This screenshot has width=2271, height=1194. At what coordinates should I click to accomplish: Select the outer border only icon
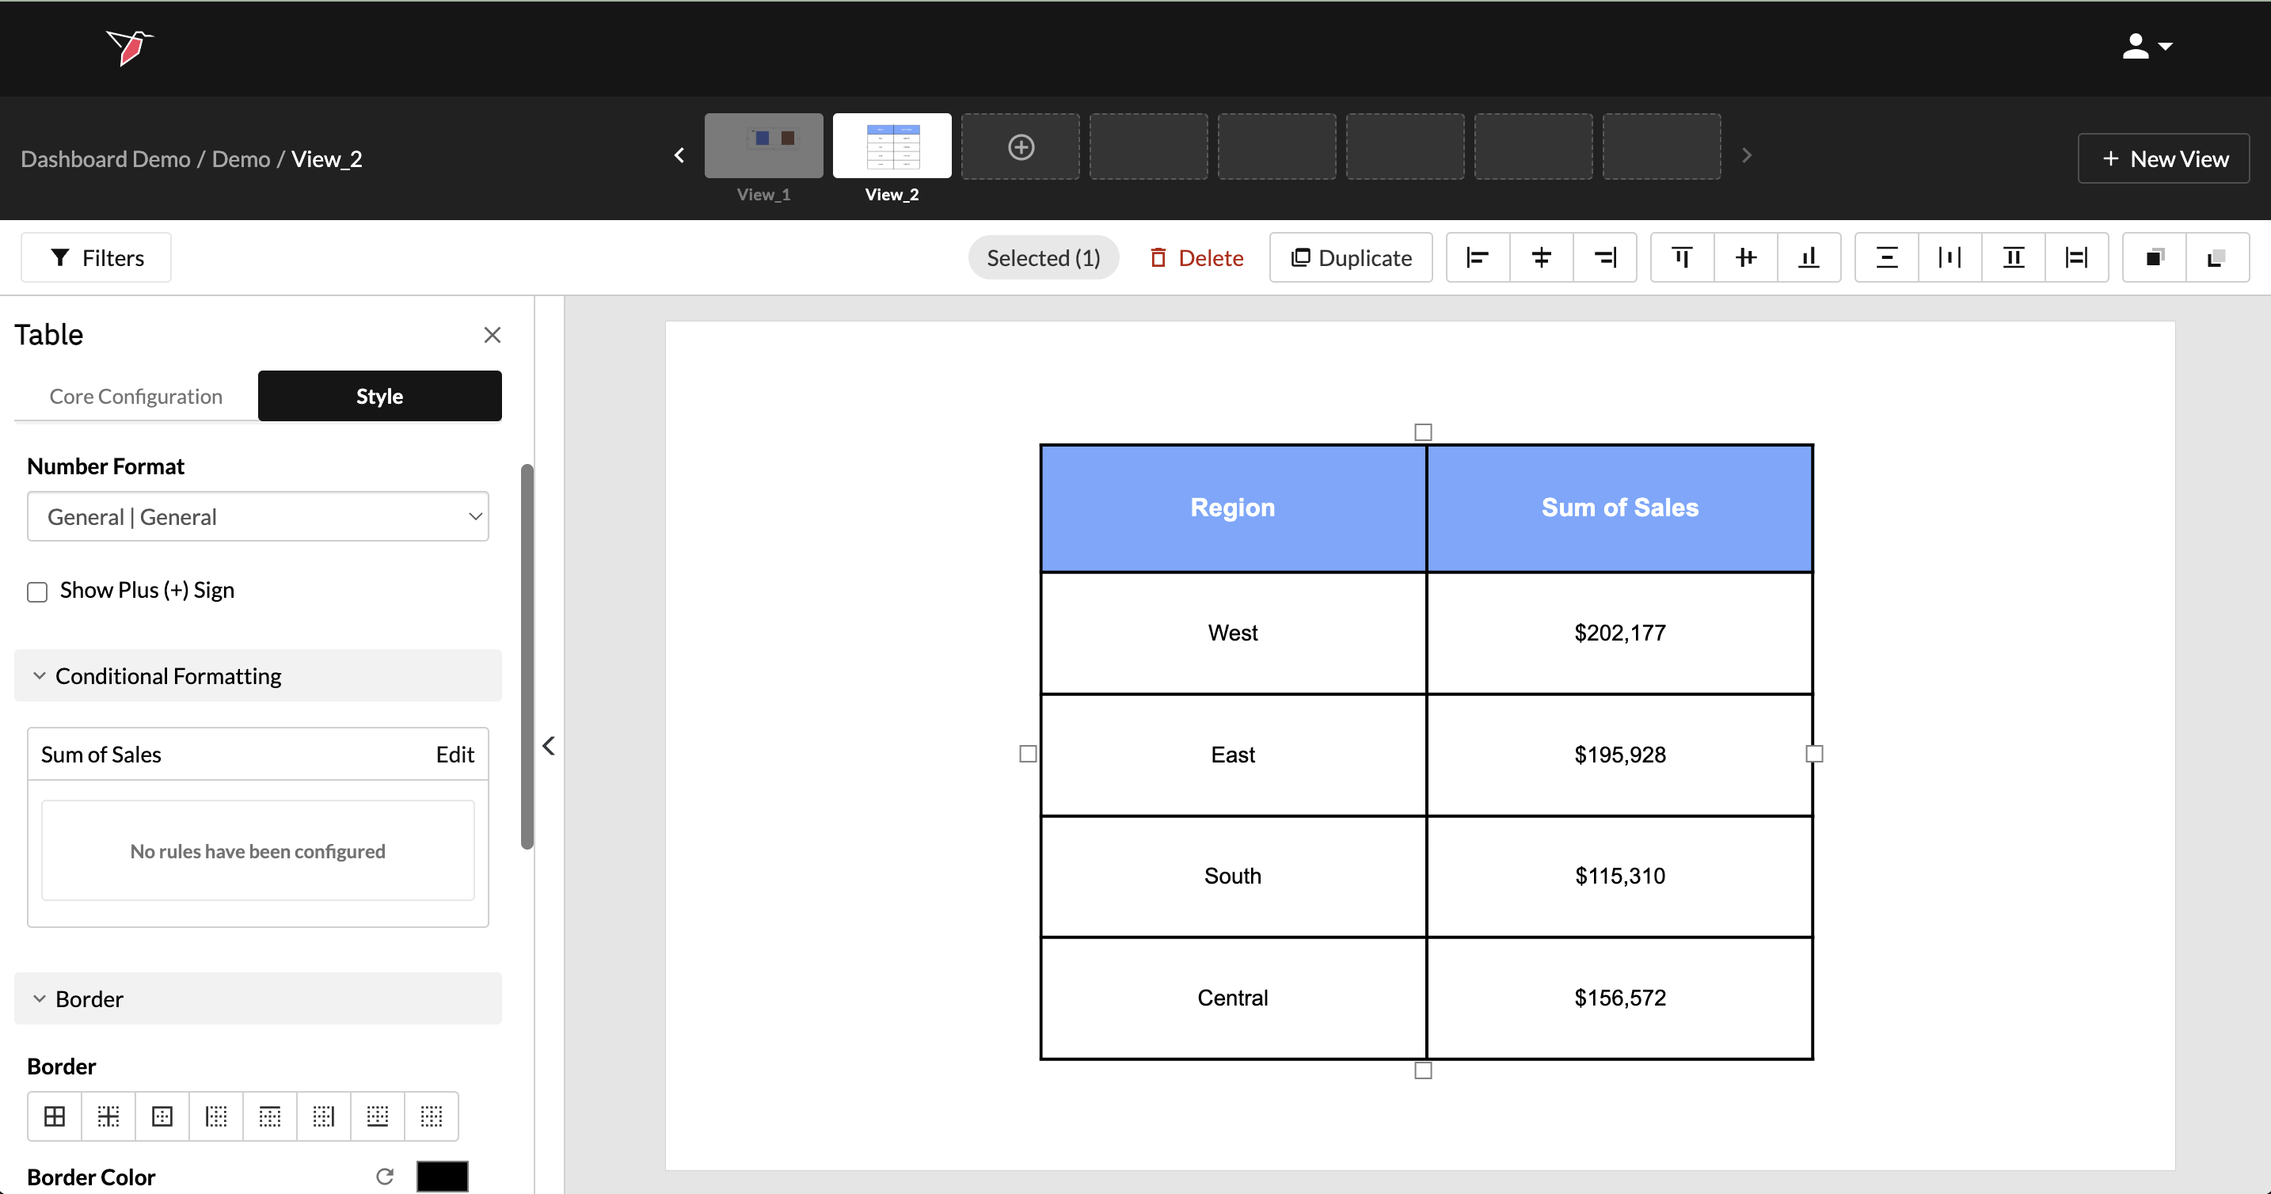pyautogui.click(x=162, y=1116)
